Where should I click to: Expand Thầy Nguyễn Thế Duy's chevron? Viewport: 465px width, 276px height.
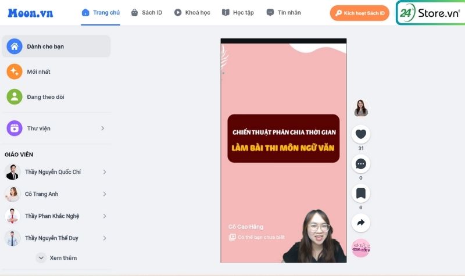click(105, 238)
